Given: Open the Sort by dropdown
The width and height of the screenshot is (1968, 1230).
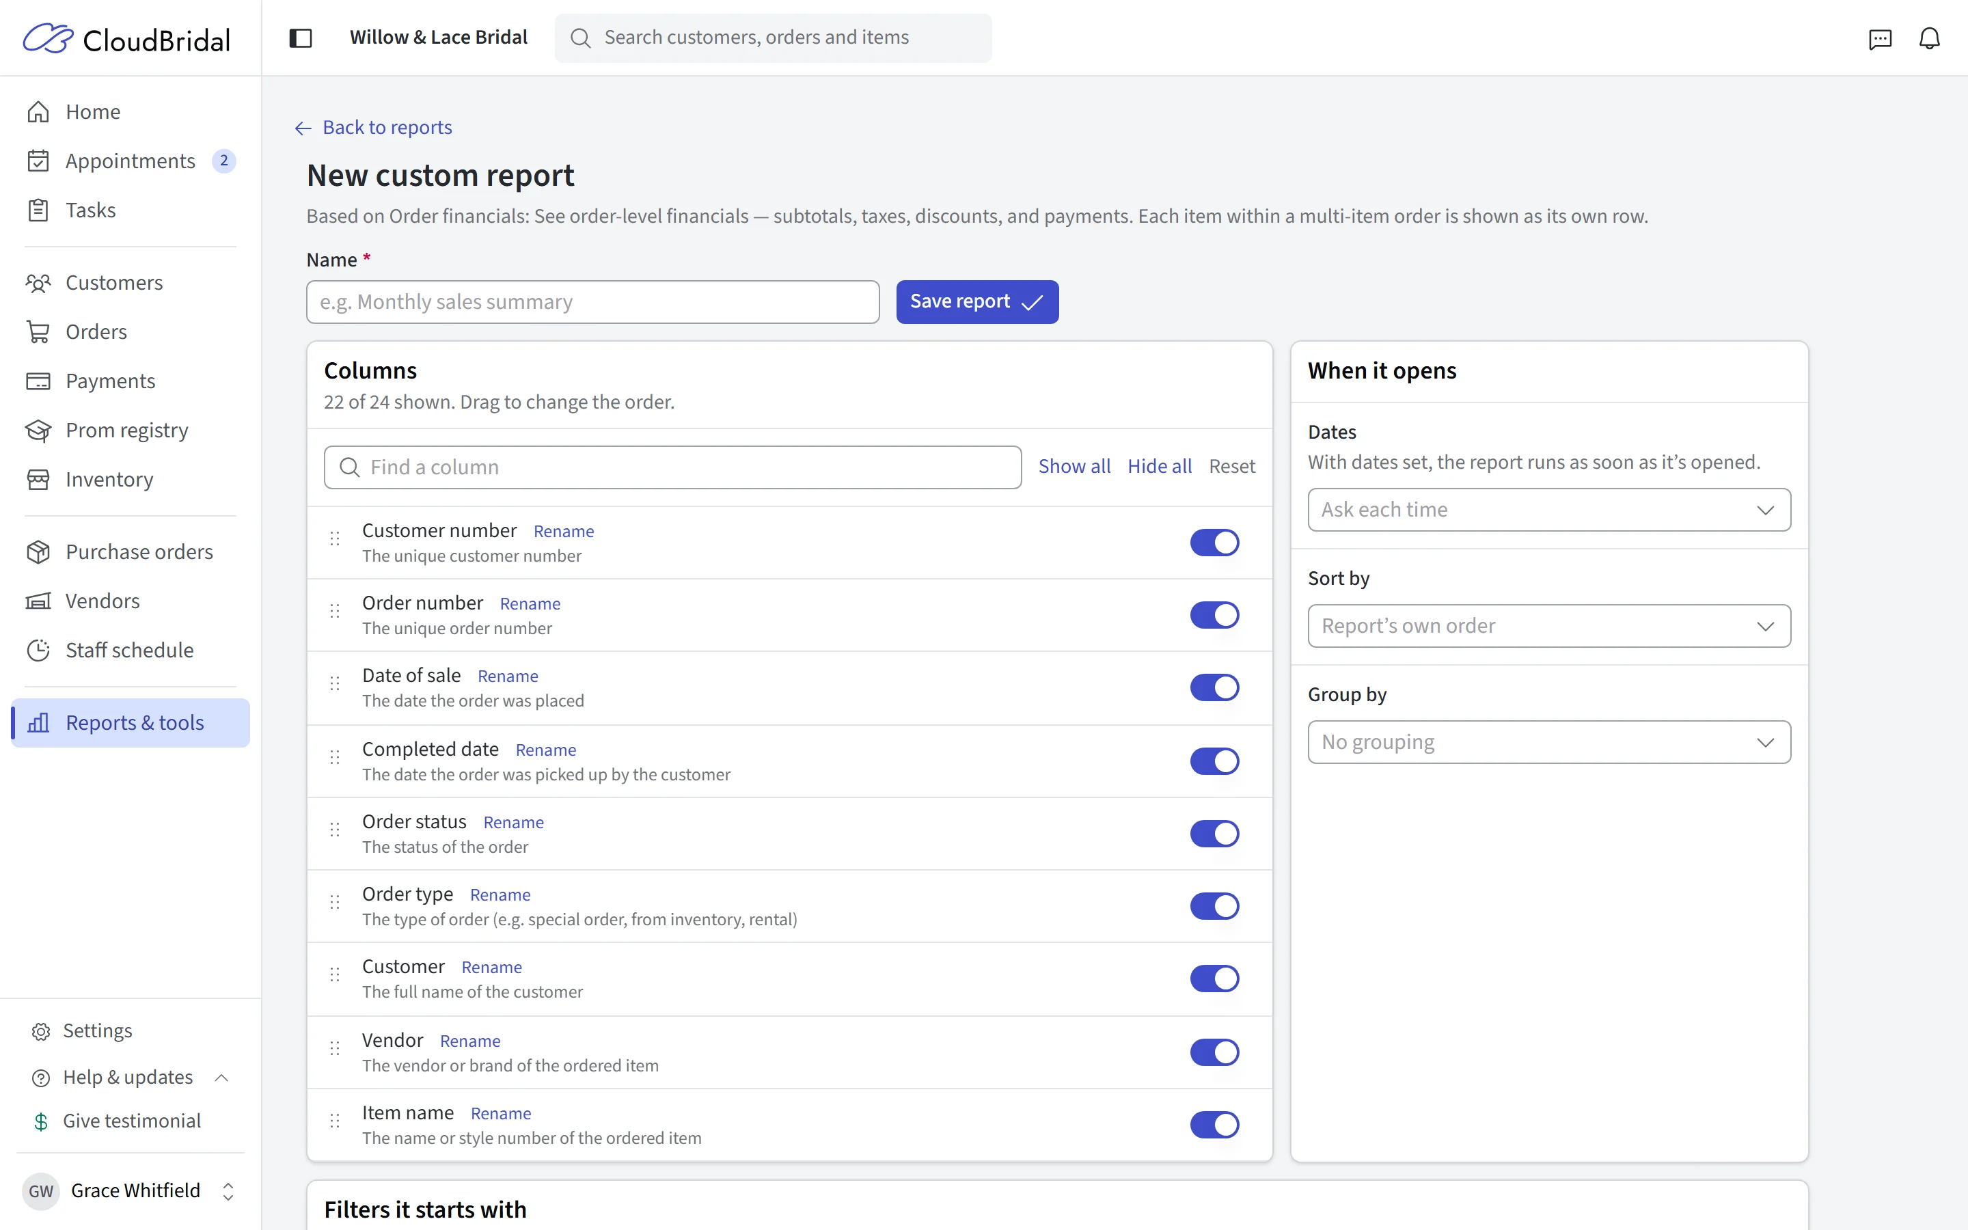Looking at the screenshot, I should tap(1548, 627).
